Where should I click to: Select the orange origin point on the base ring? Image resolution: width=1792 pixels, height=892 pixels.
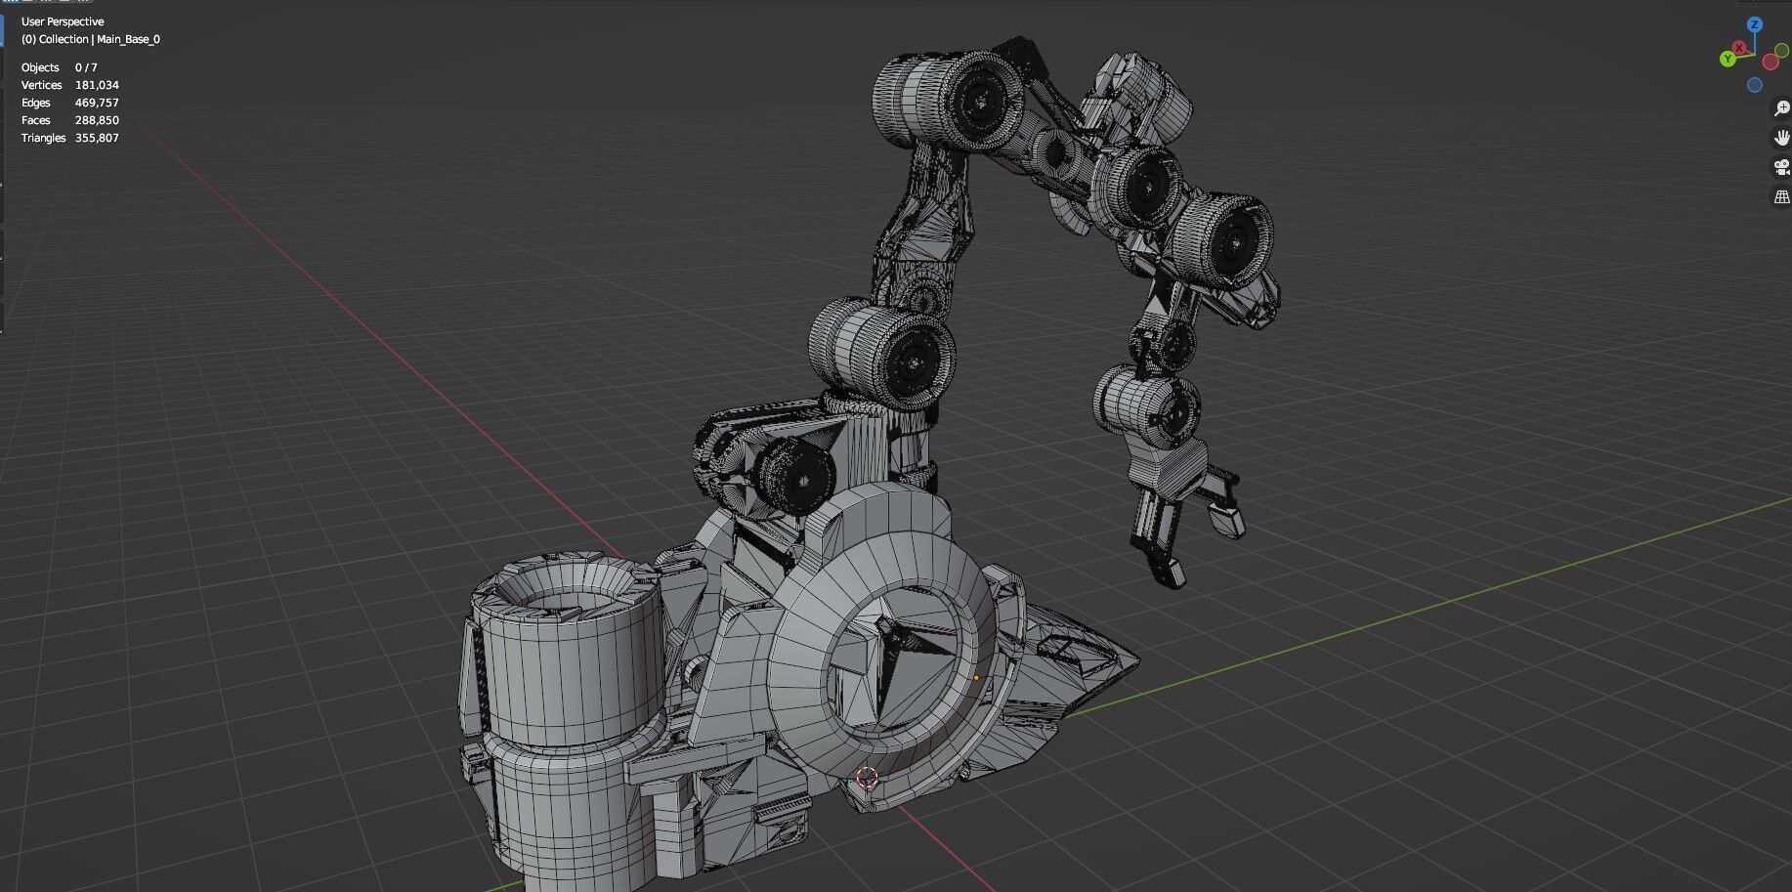(976, 677)
